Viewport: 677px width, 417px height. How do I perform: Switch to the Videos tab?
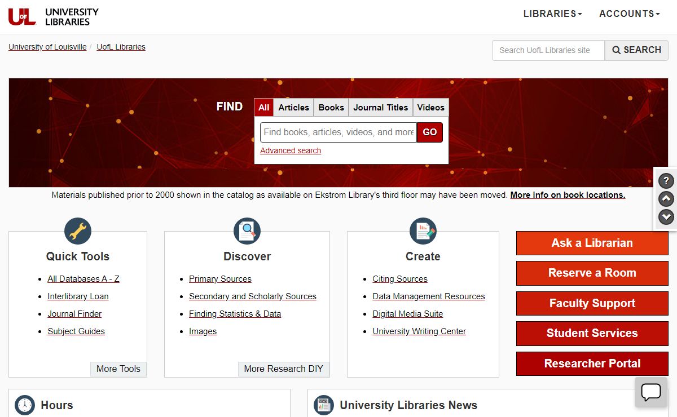(431, 107)
